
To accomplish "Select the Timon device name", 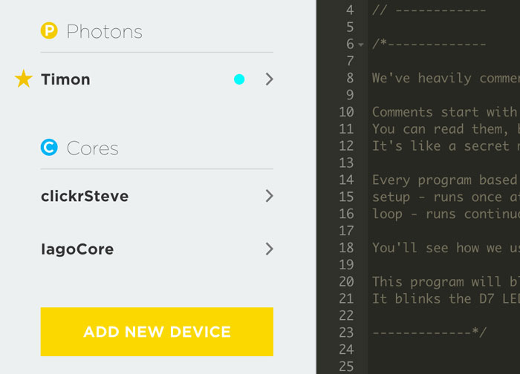I will pyautogui.click(x=66, y=79).
